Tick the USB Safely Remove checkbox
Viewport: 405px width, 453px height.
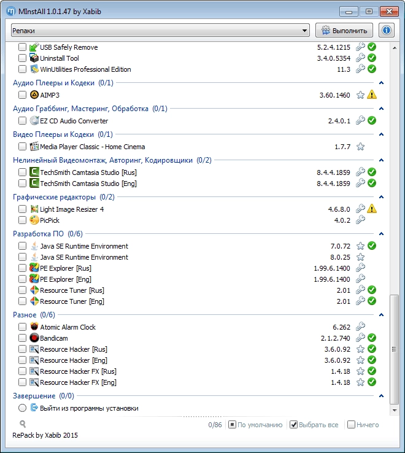click(22, 47)
